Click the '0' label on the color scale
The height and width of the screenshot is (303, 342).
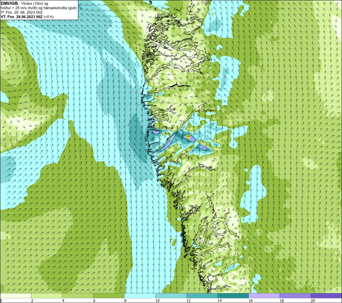[x=1, y=301]
